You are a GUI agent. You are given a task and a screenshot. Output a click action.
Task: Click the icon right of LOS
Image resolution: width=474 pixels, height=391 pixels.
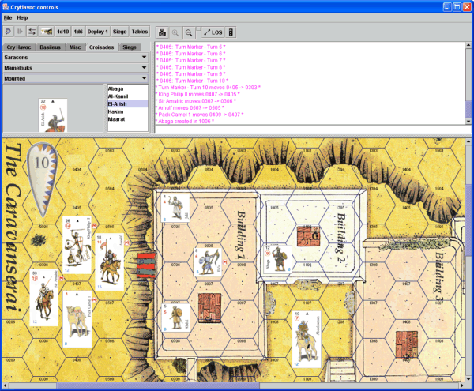[231, 32]
